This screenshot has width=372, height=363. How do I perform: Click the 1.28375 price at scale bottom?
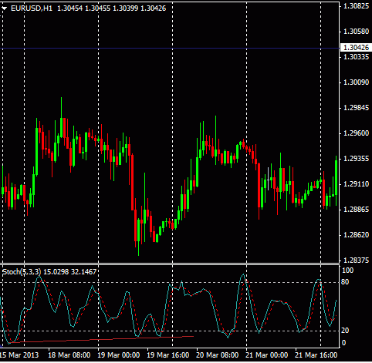pos(357,260)
